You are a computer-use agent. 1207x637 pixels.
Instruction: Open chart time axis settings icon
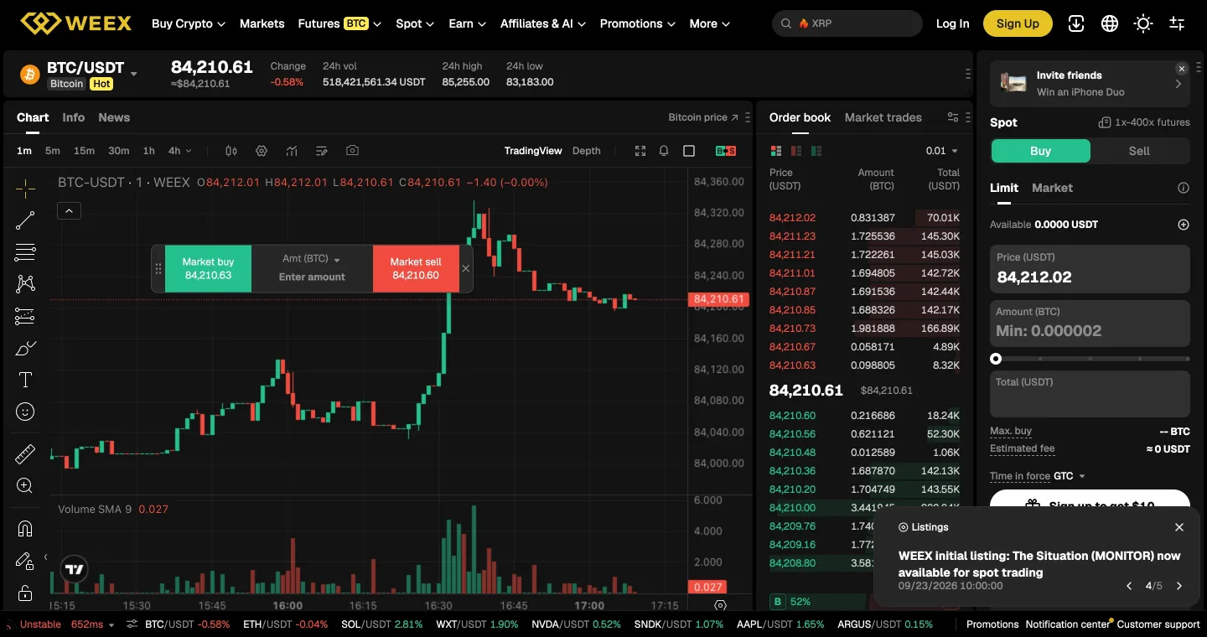pos(721,605)
